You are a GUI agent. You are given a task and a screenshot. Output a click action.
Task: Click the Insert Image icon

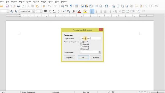click(82, 6)
